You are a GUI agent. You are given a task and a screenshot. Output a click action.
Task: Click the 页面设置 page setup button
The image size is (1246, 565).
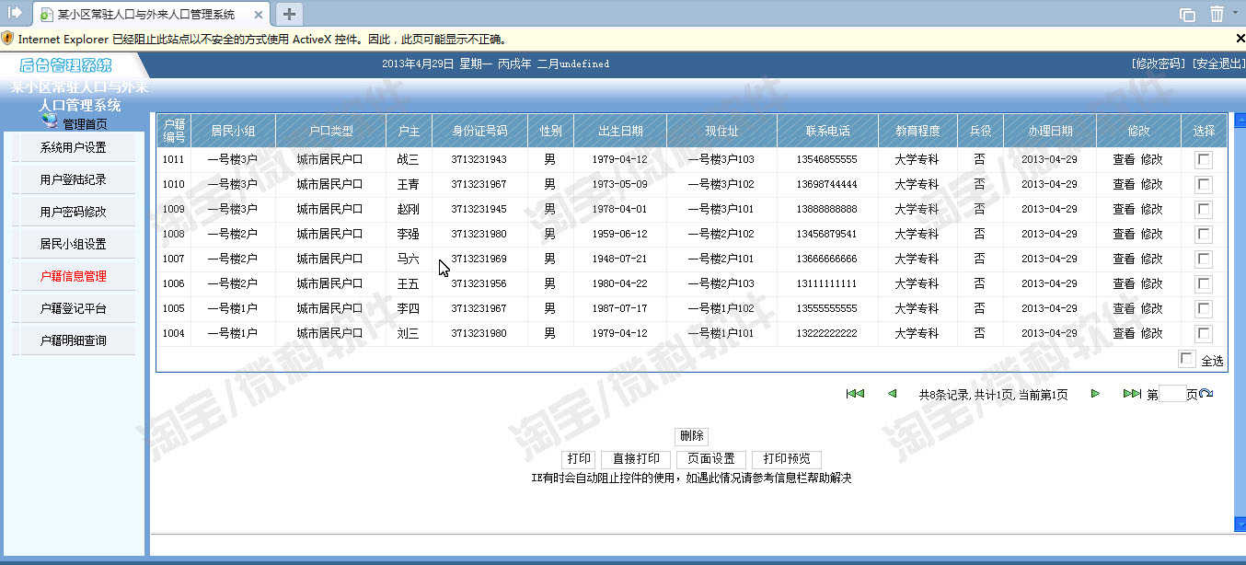point(710,459)
